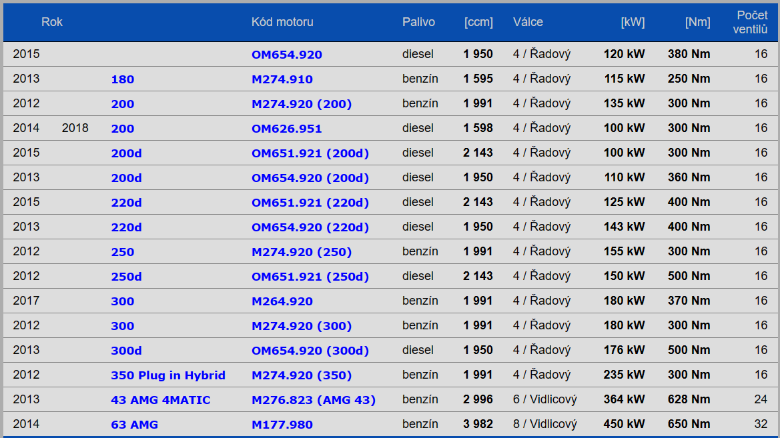Screen dimensions: 780x438
Task: Click the 3 982 displacement value
Action: coord(478,424)
